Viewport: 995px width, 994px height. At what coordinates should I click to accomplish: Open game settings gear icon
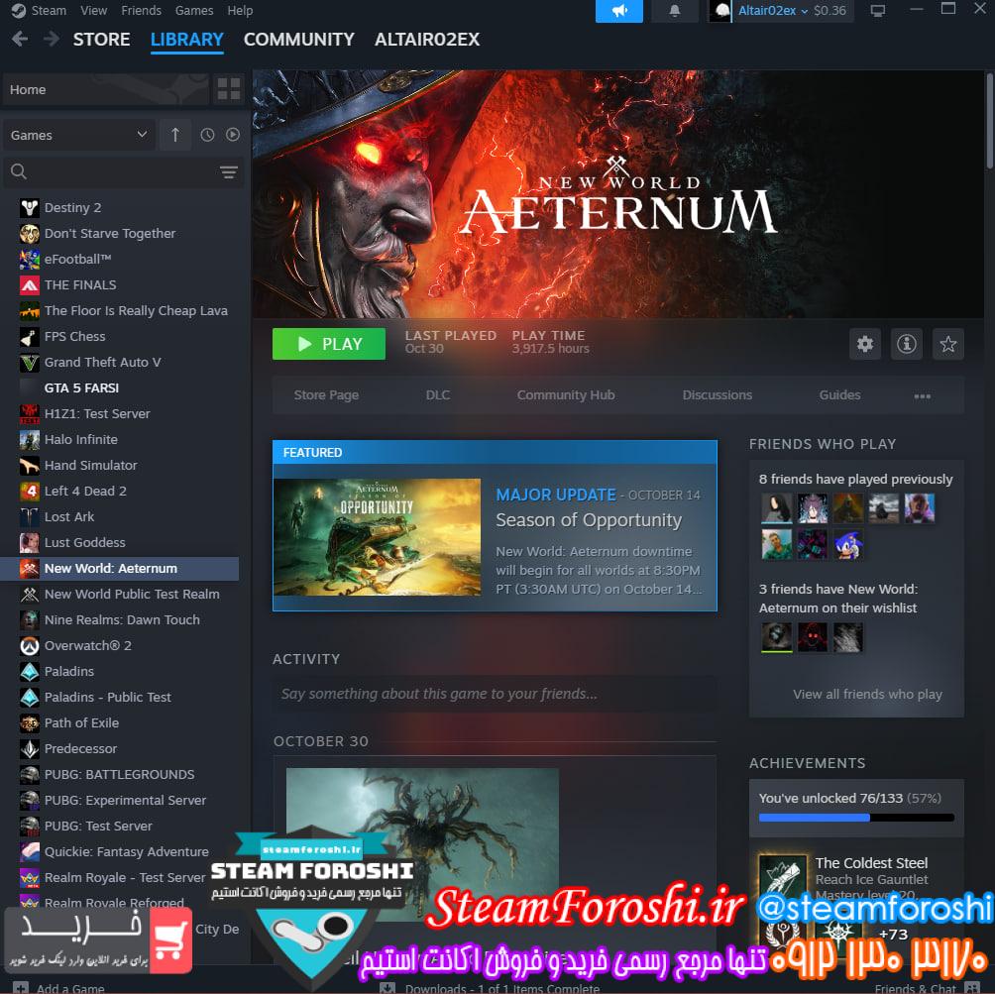865,344
